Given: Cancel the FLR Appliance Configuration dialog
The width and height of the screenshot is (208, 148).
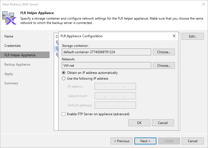Looking at the screenshot, I should 163,123.
